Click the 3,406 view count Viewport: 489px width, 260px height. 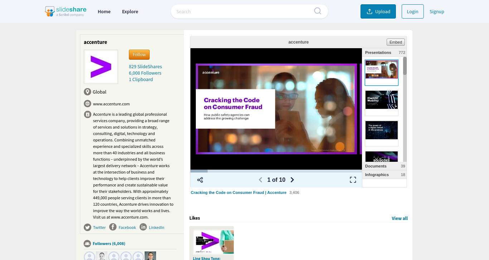(x=294, y=192)
